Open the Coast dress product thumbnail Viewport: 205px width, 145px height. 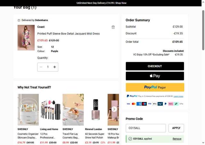point(26,38)
